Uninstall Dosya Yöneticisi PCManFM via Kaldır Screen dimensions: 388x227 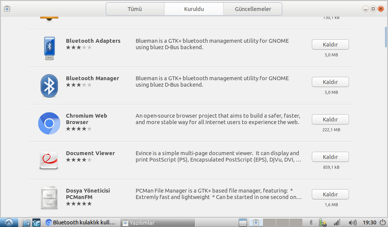coord(330,194)
